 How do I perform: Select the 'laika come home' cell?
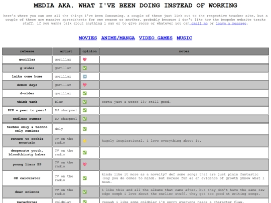pos(27,77)
